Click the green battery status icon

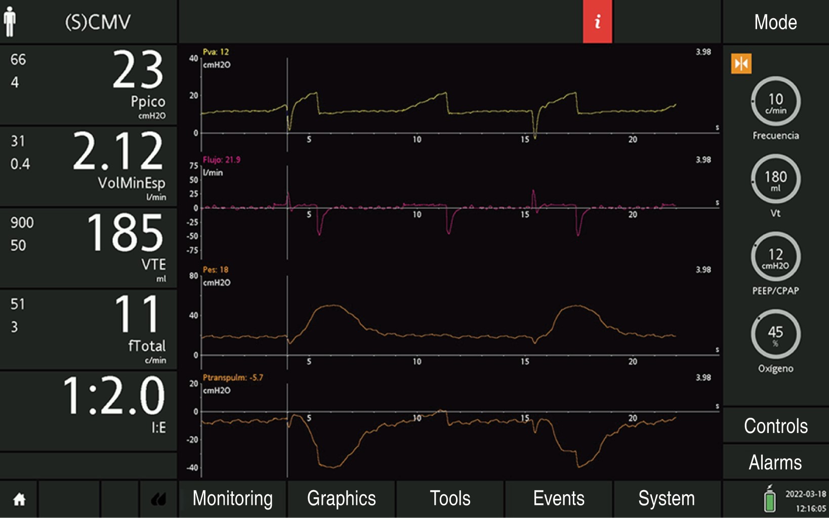pos(769,499)
